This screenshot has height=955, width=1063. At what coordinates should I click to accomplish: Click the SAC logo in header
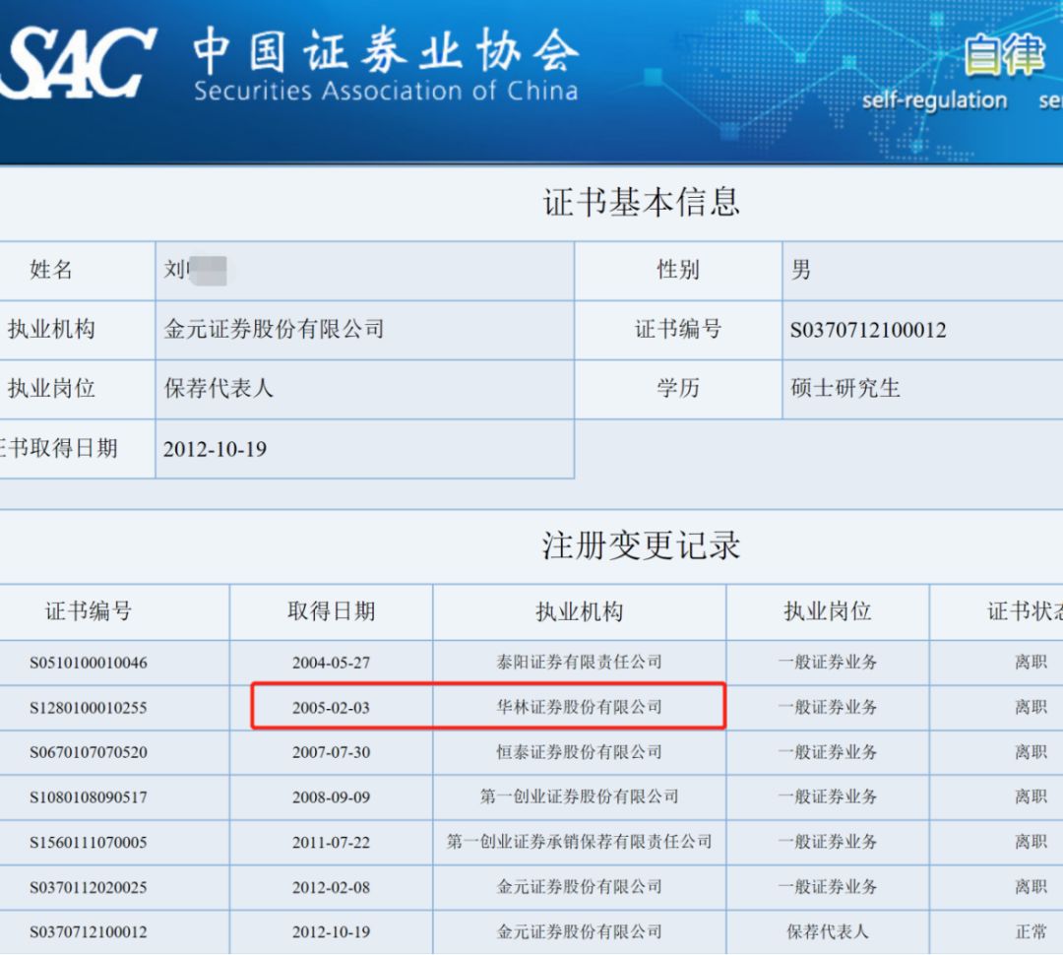tap(78, 63)
